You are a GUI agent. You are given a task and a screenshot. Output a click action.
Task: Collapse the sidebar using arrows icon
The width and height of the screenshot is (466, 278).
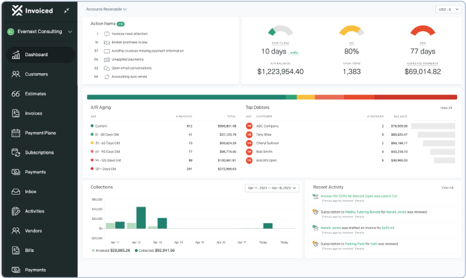[x=67, y=11]
